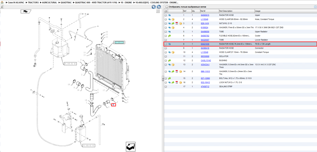317x152 pixels.
Task: Click box icon for L115548 hose clamp
Action: point(173,52)
